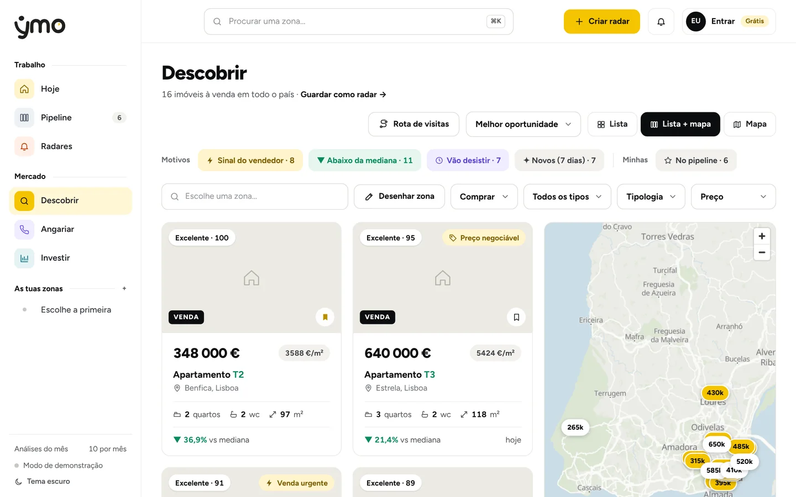Select the Lista + mapa view

[680, 124]
